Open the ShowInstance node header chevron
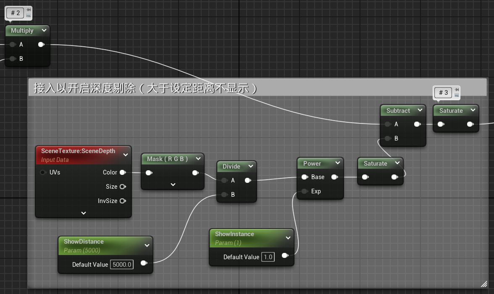The height and width of the screenshot is (294, 494). coord(288,238)
